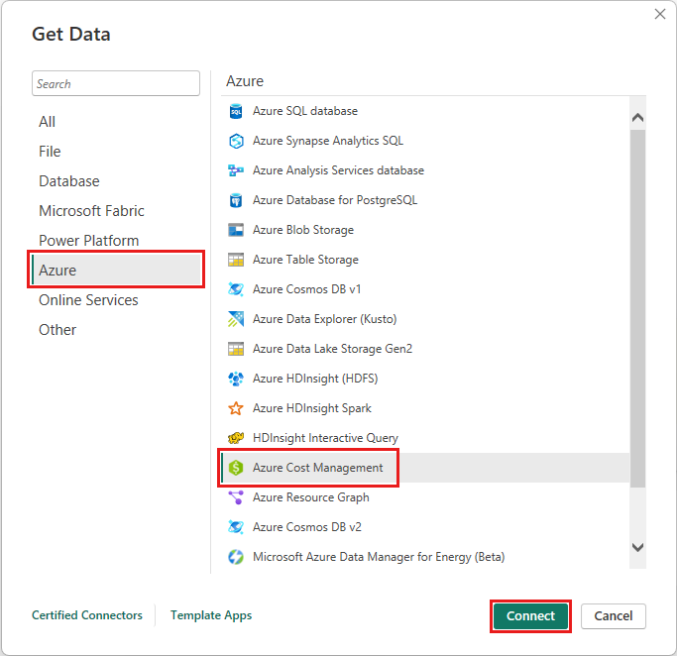Choose the Azure Table Storage icon

(x=236, y=260)
